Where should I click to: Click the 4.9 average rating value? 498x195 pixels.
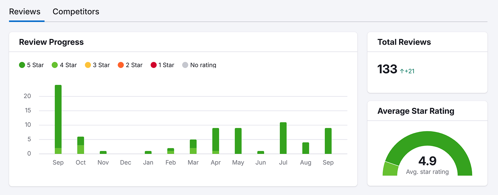427,161
